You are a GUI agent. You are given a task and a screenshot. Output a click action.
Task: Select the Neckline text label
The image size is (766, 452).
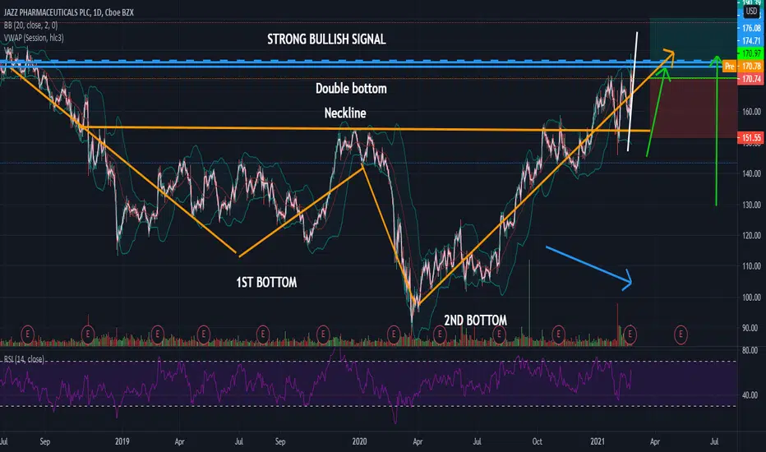tap(345, 113)
